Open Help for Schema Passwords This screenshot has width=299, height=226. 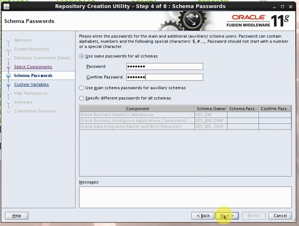click(17, 216)
